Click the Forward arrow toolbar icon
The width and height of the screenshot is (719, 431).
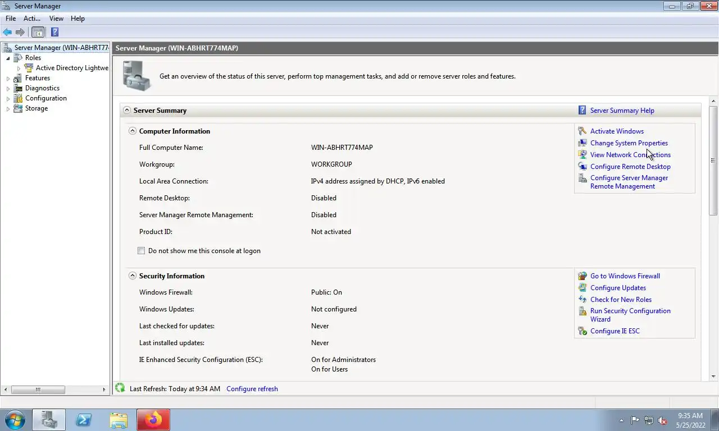pyautogui.click(x=20, y=32)
